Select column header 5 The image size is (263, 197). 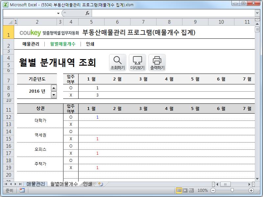coord(91,22)
